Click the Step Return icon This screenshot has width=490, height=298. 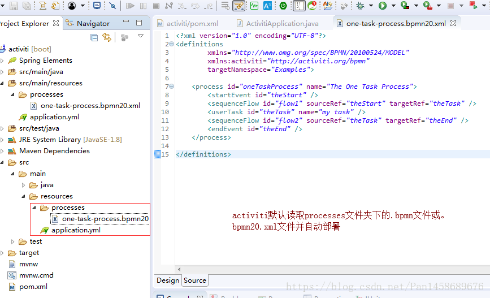tap(209, 6)
